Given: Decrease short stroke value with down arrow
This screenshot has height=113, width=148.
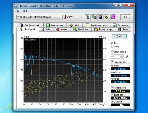Looking at the screenshot, I should pos(122,57).
